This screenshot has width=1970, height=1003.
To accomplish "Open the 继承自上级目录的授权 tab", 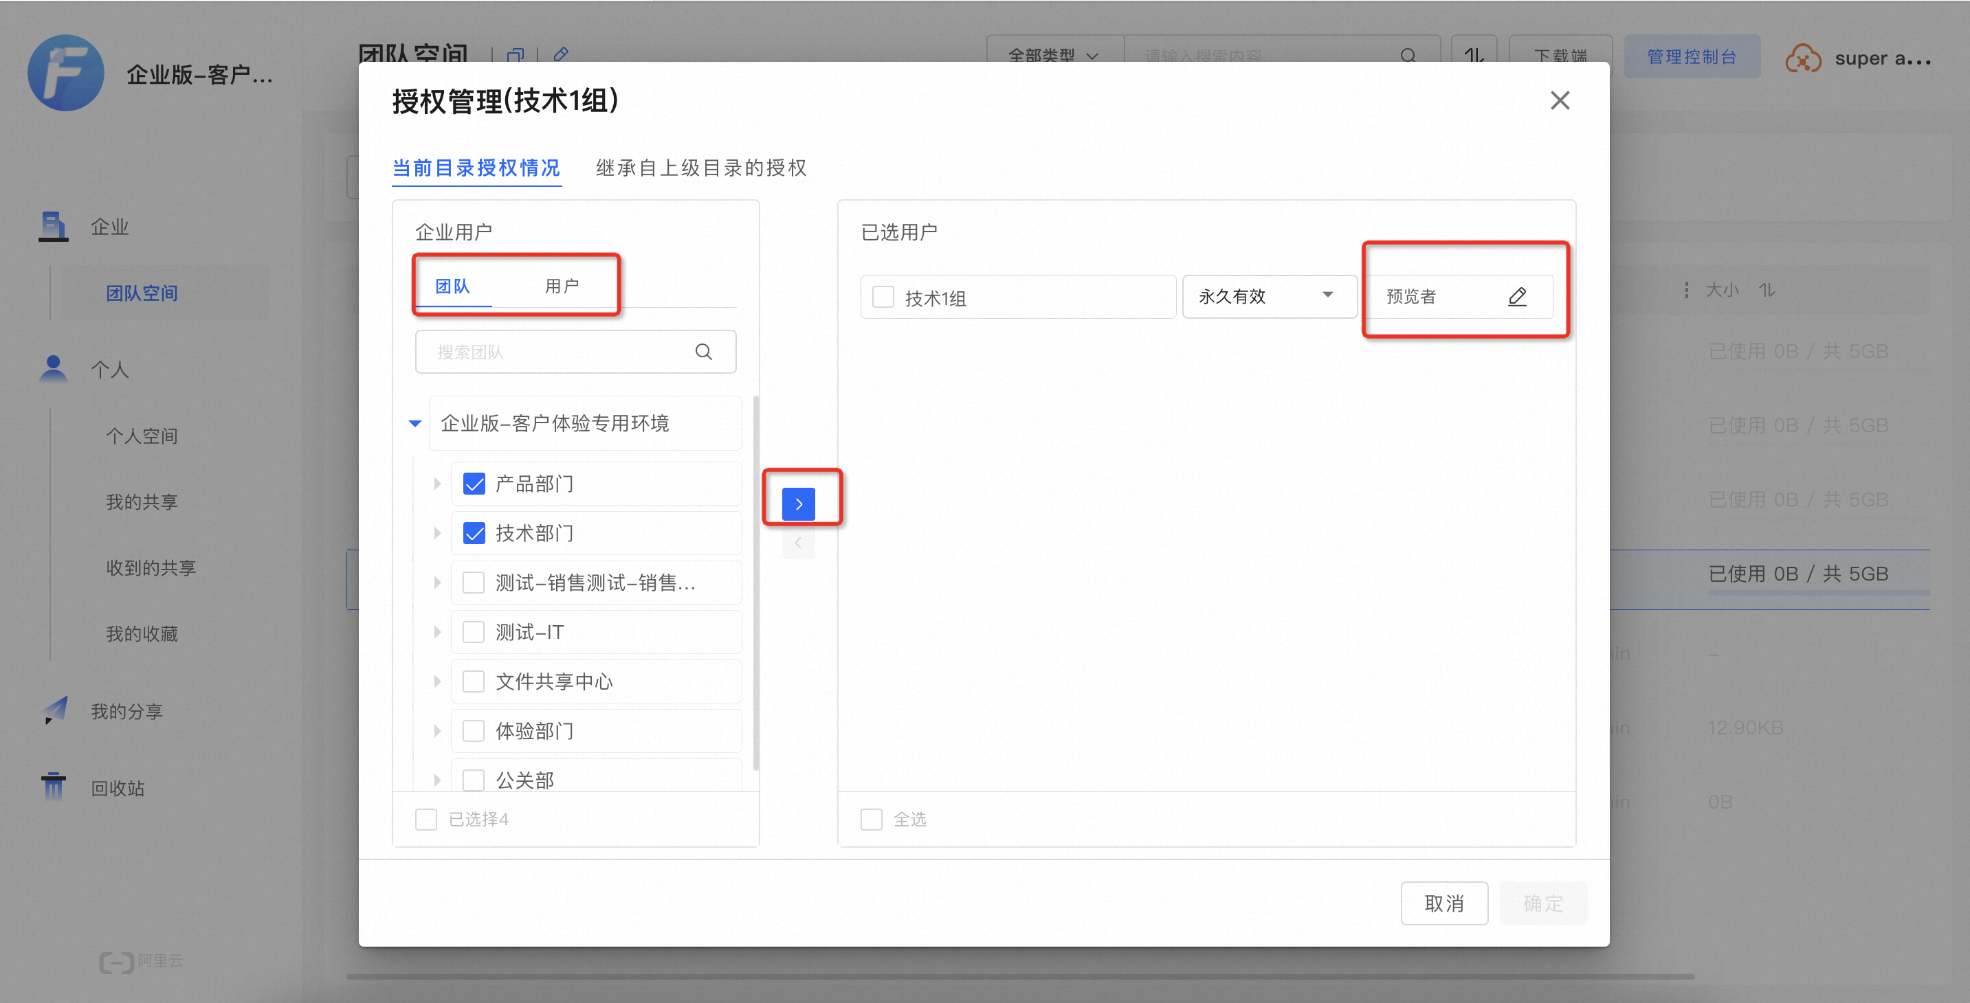I will (700, 168).
